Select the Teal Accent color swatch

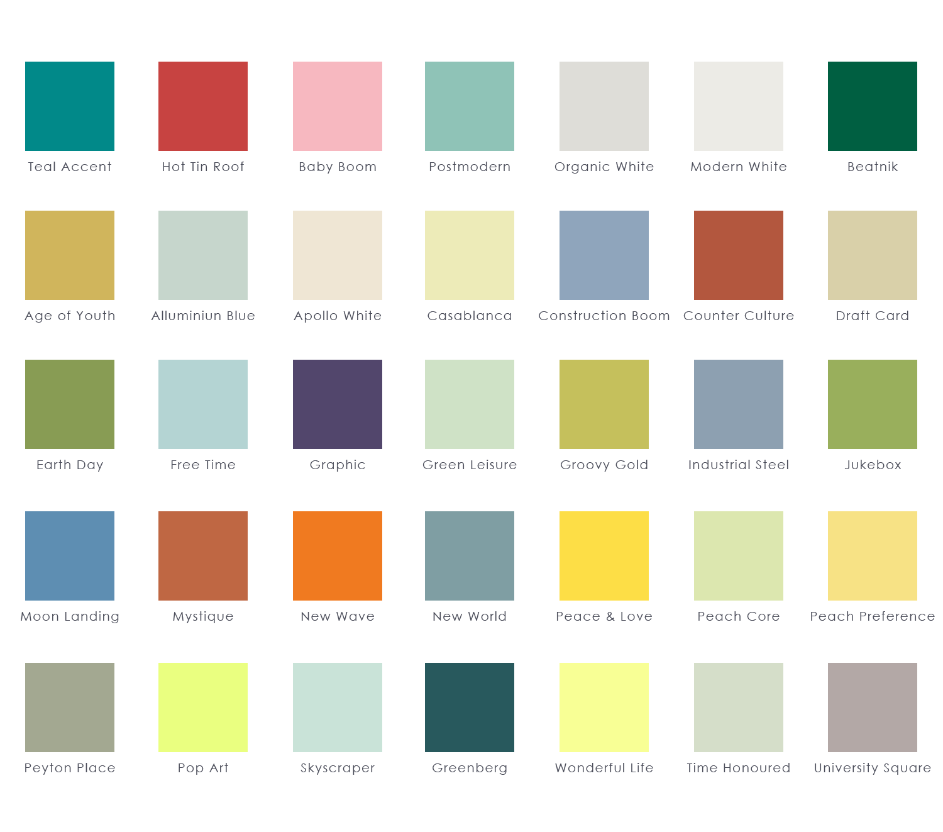pos(70,106)
